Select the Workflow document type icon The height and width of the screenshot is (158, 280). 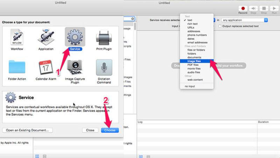[17, 37]
